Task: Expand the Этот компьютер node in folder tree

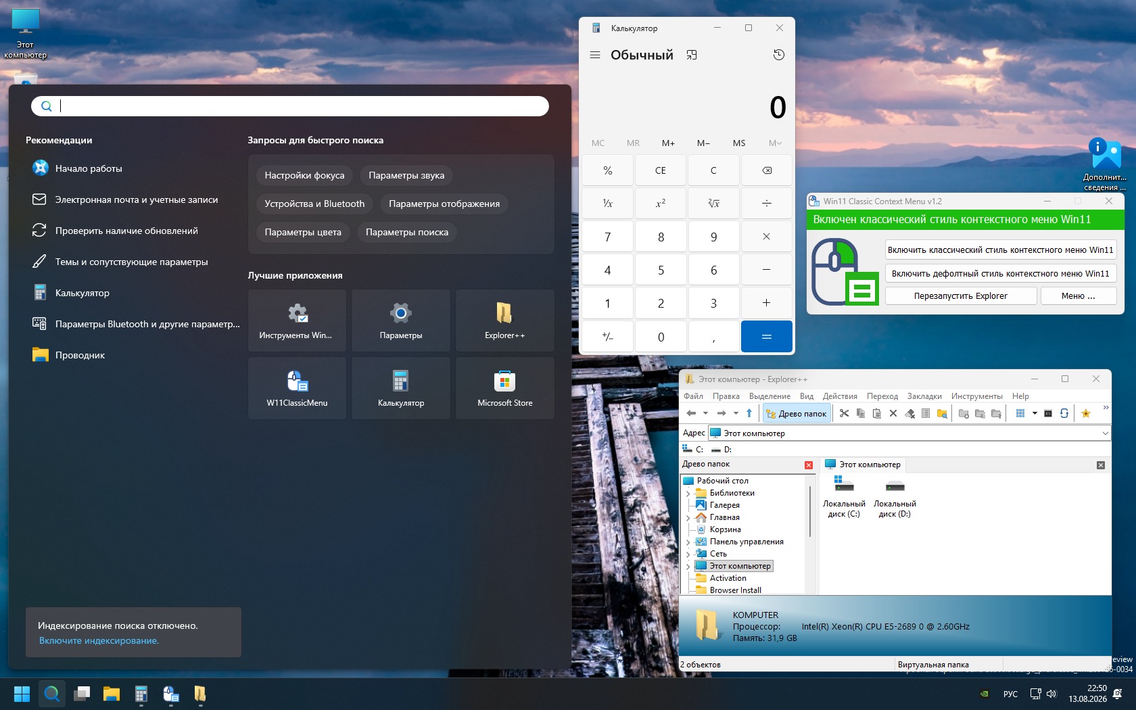Action: 688,566
